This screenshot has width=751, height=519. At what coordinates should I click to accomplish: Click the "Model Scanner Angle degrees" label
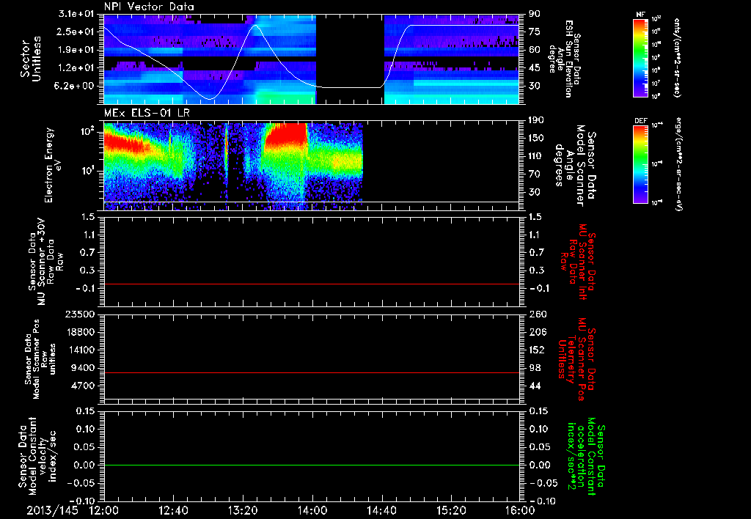coord(574,165)
